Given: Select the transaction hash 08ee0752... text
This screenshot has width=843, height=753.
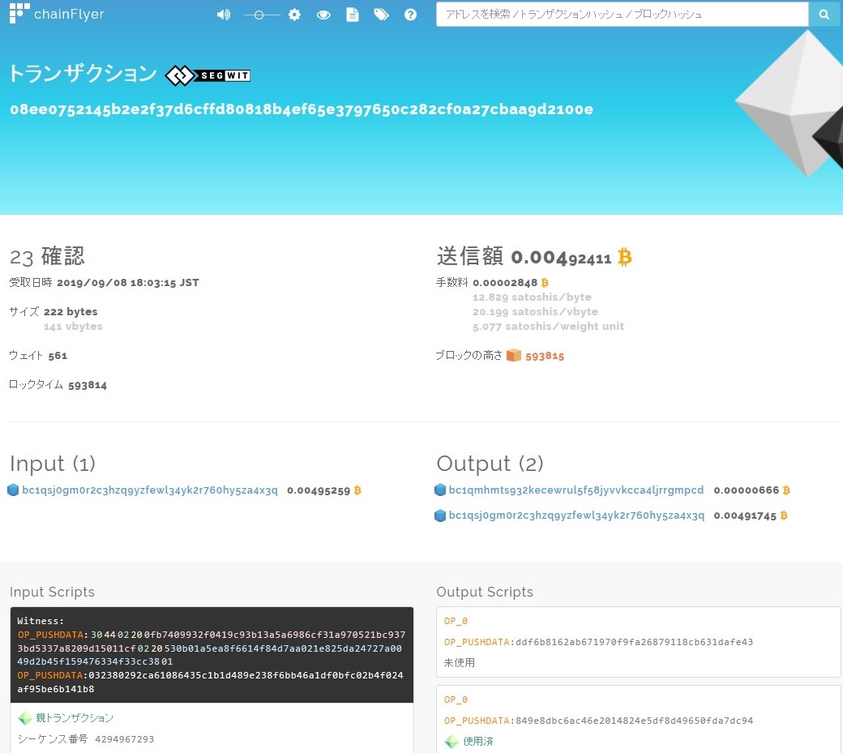Looking at the screenshot, I should 302,109.
